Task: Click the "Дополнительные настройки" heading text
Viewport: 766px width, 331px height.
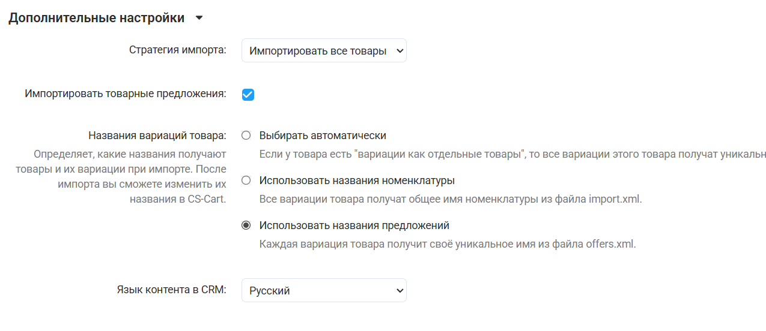Action: 96,18
